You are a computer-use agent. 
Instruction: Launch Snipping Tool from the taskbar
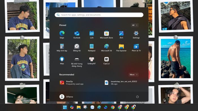coord(85,107)
